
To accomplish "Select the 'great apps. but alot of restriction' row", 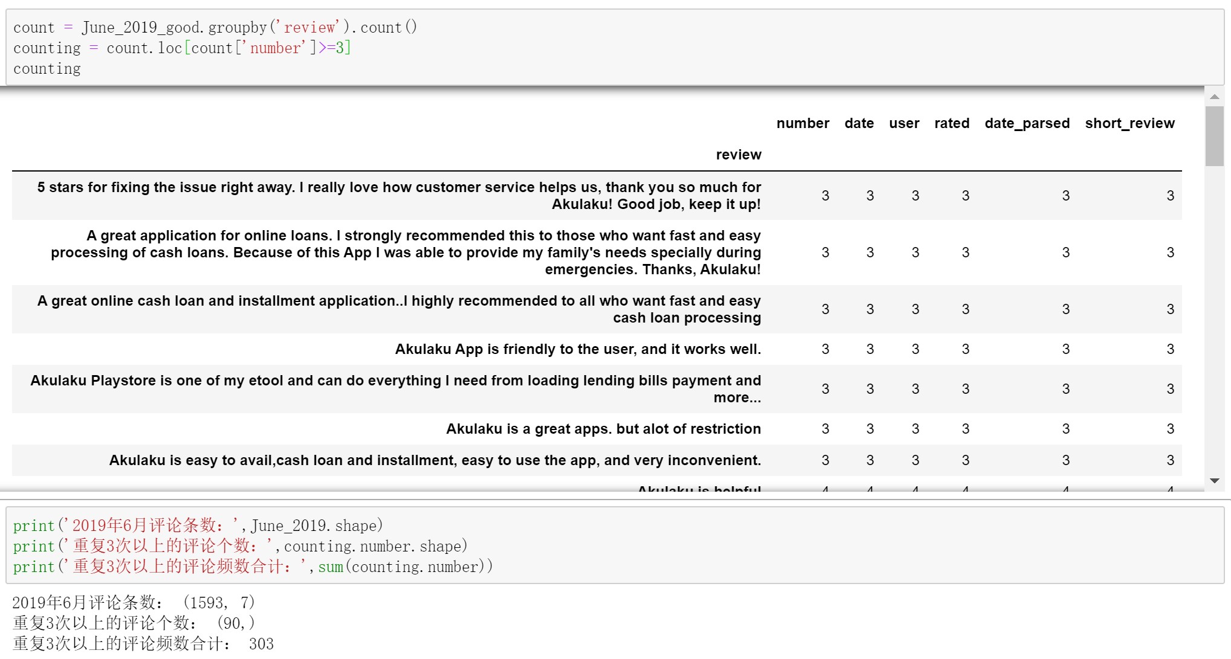I will (x=603, y=429).
